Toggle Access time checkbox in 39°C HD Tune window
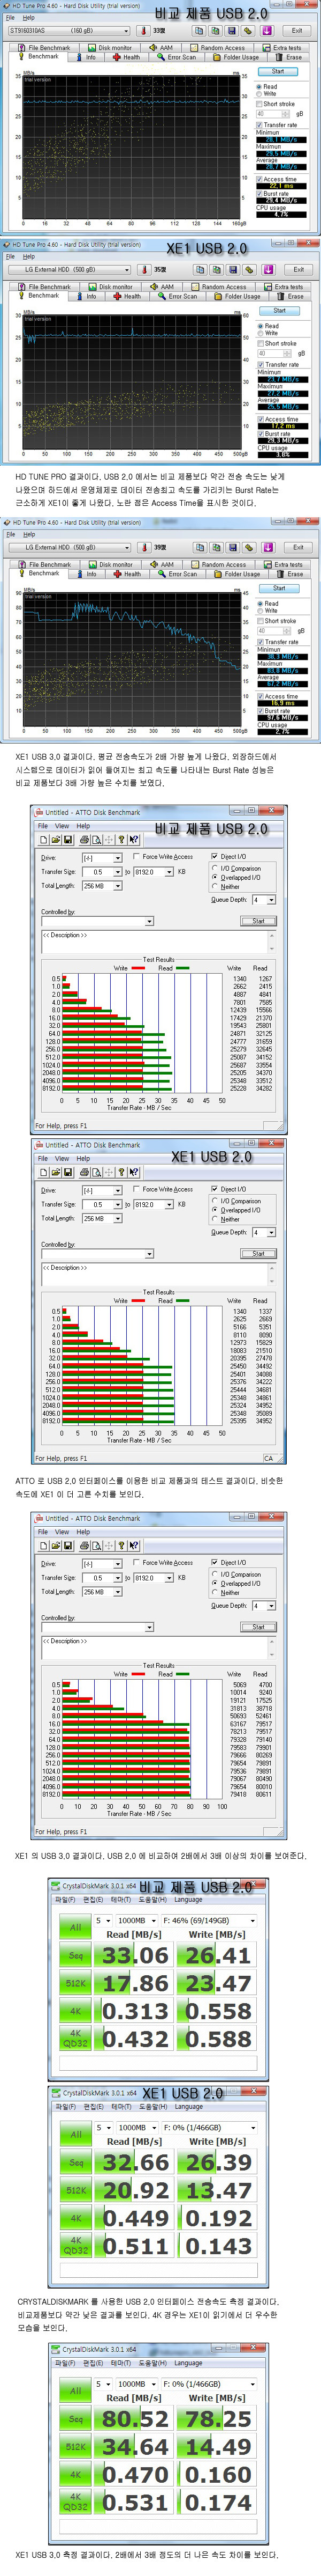 261,696
